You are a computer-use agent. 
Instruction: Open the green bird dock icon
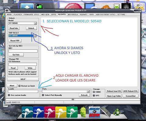[x=72, y=112]
